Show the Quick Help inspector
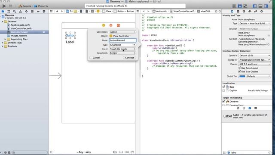275x155 pixels. click(x=238, y=12)
